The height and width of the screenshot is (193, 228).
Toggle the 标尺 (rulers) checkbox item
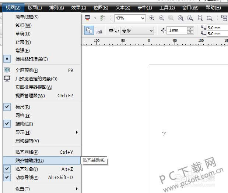(23, 107)
